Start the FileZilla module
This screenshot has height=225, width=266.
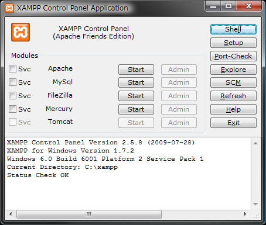[136, 96]
